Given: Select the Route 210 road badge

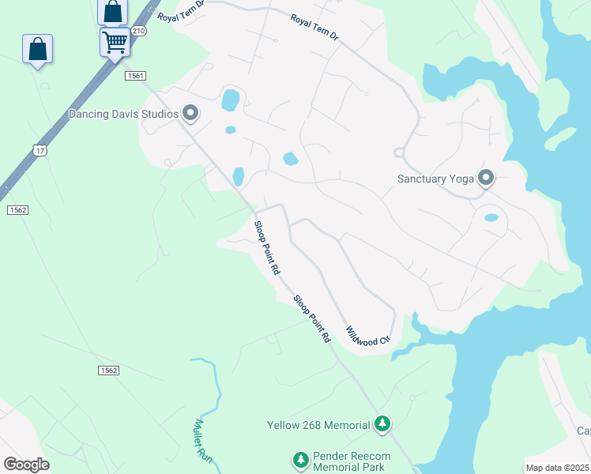Looking at the screenshot, I should (x=139, y=31).
